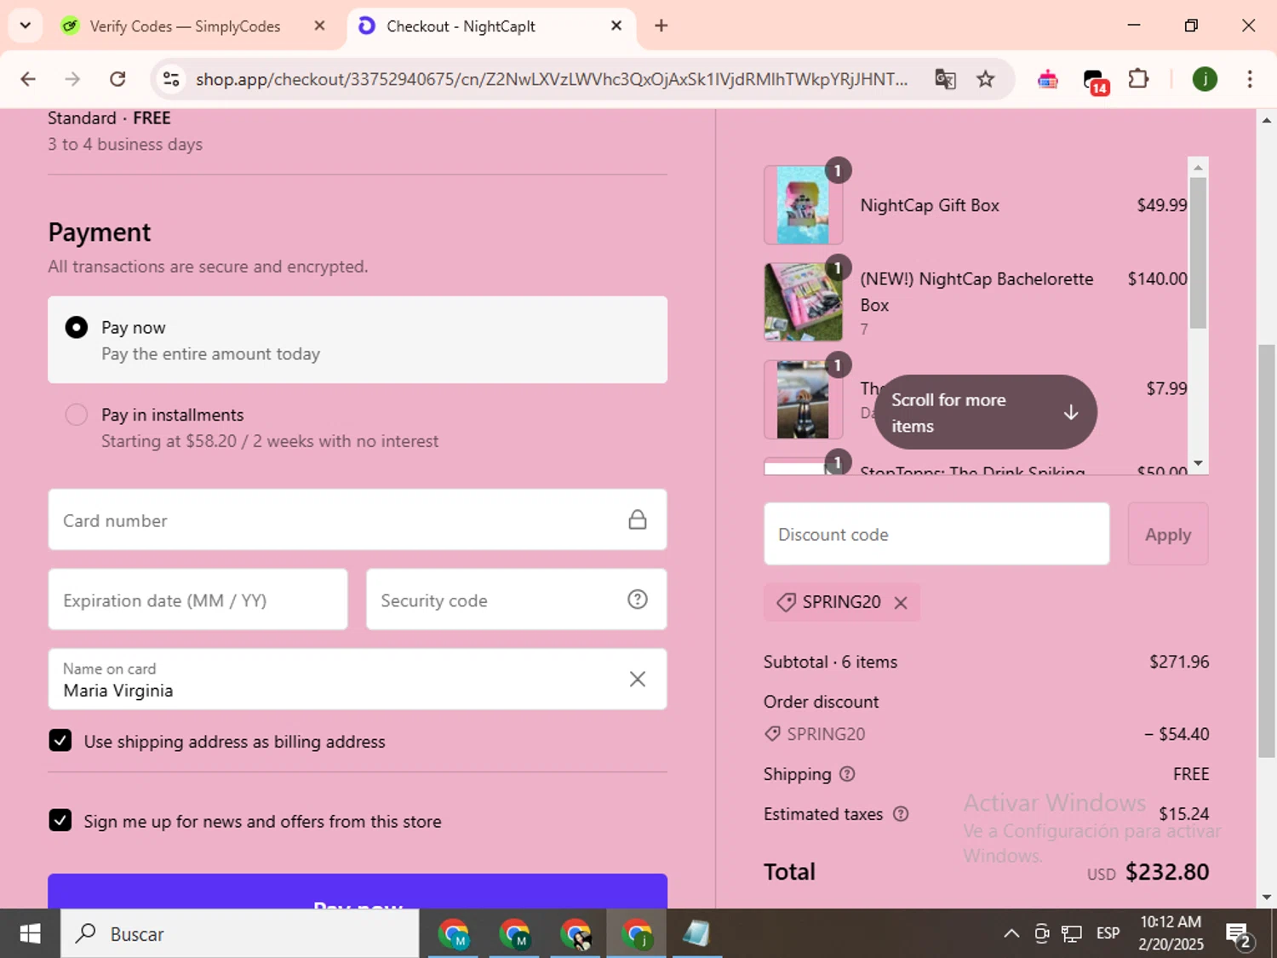The image size is (1277, 958).
Task: Focus the Card number field
Action: [x=358, y=519]
